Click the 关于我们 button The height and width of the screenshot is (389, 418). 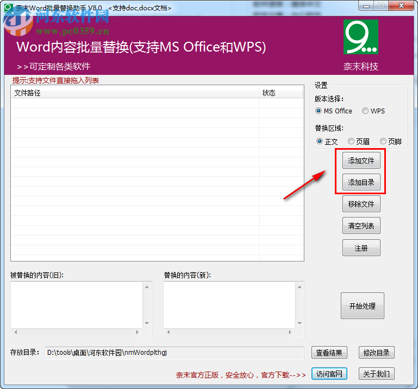tap(376, 374)
